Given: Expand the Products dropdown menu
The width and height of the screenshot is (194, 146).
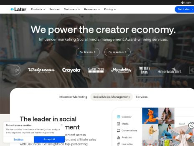Looking at the screenshot, I should click(38, 9).
